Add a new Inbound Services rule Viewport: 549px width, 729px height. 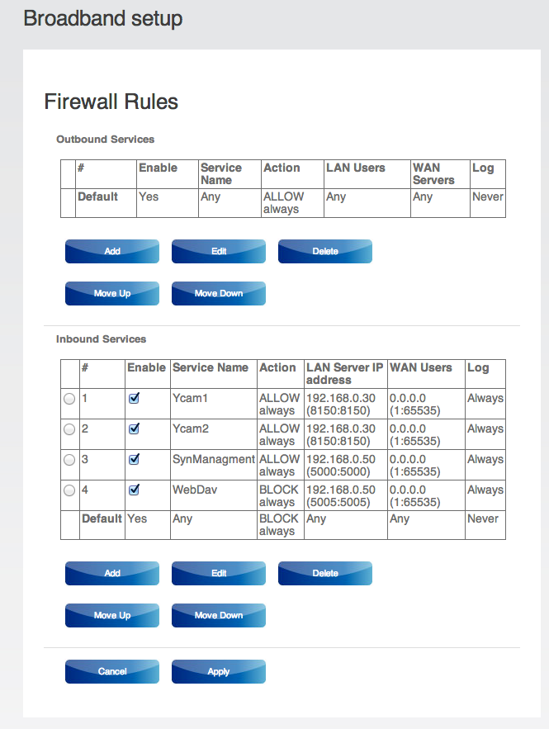(112, 573)
